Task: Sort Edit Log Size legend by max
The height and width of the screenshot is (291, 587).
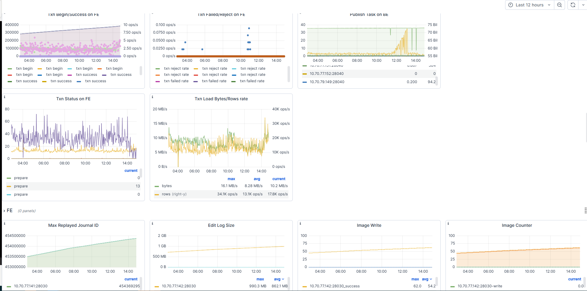Action: pyautogui.click(x=260, y=279)
